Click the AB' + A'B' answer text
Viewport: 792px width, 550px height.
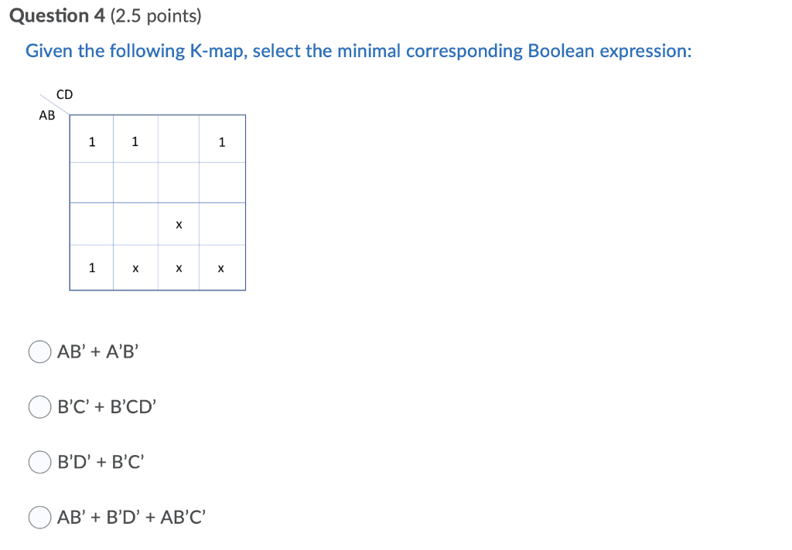(x=97, y=351)
